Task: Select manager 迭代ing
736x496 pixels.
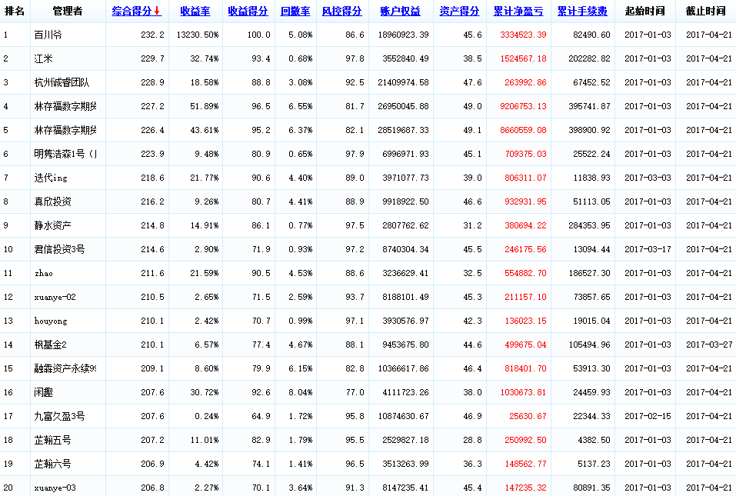Action: click(x=51, y=178)
